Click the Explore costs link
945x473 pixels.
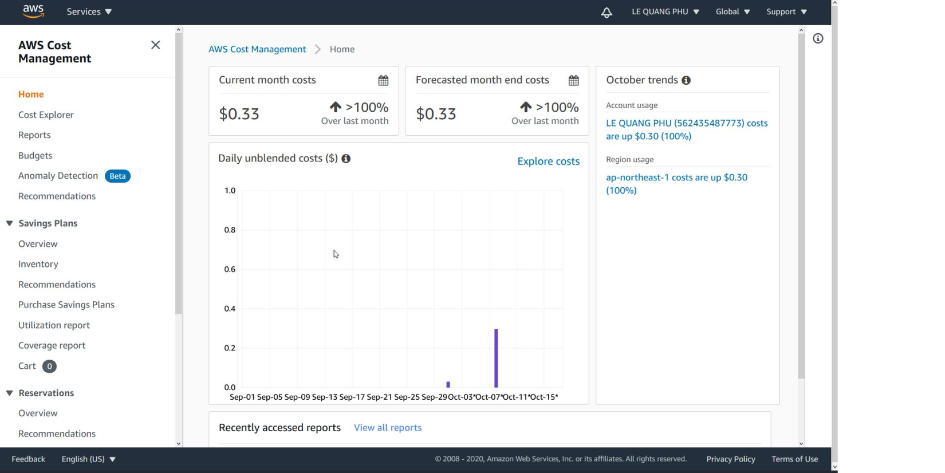tap(548, 161)
